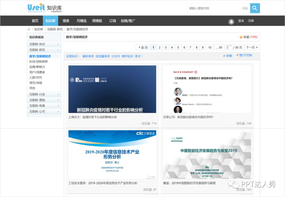
Task: Toggle the 新窗 checkbox
Action: pos(224,56)
